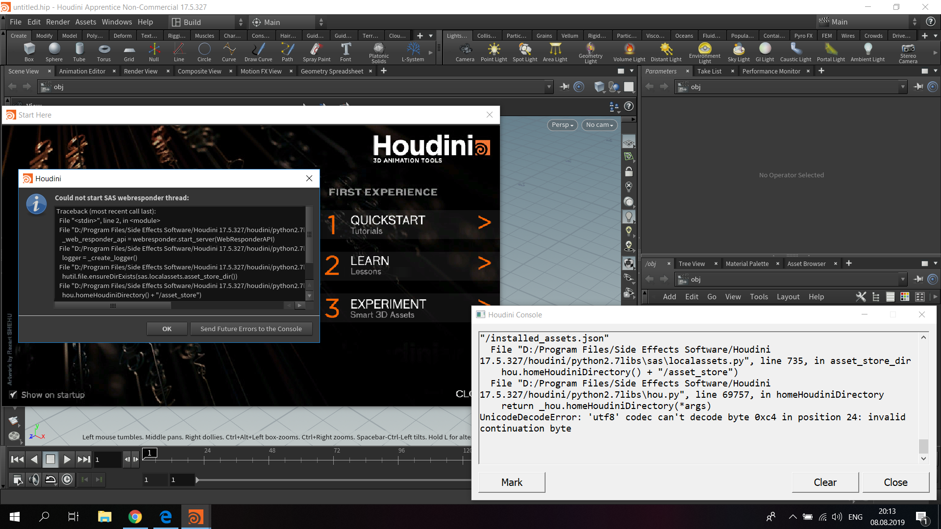Toggle pin on Parameters pane
The image size is (941, 529).
(x=918, y=87)
